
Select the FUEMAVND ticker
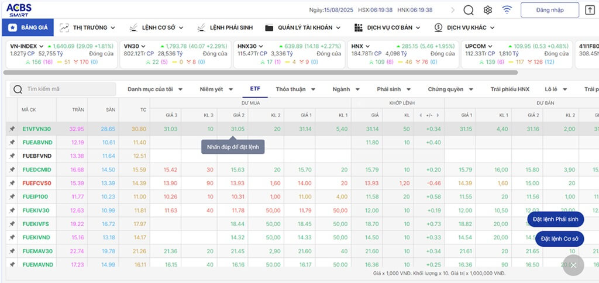click(38, 264)
